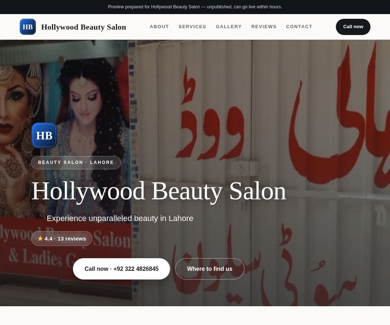390x325 pixels.
Task: Click the header Call now button
Action: tap(353, 27)
